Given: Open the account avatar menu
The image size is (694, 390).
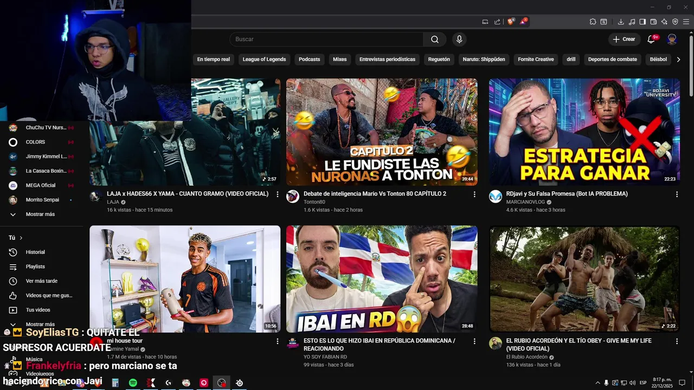Looking at the screenshot, I should tap(672, 39).
